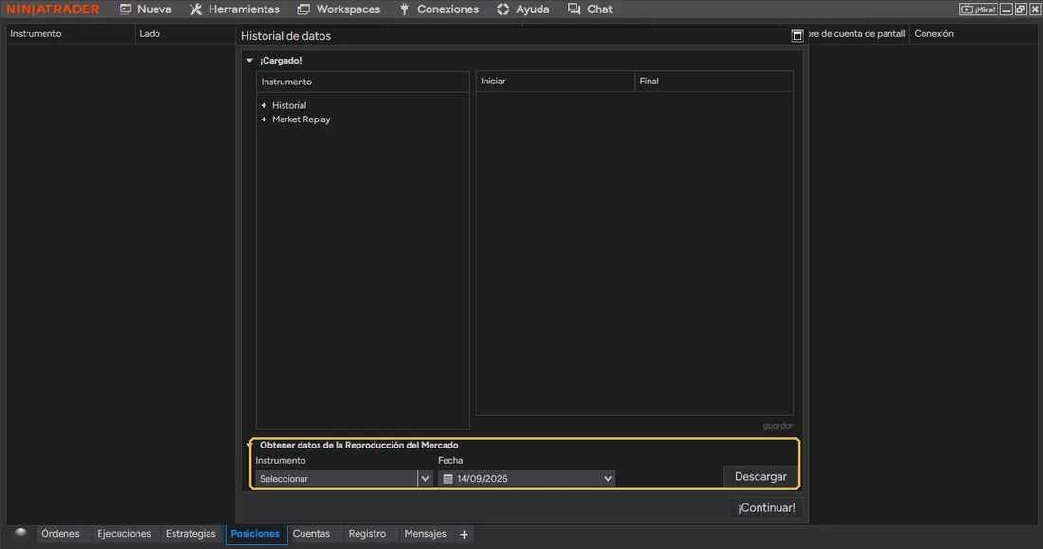Open the Fecha date dropdown

(527, 479)
